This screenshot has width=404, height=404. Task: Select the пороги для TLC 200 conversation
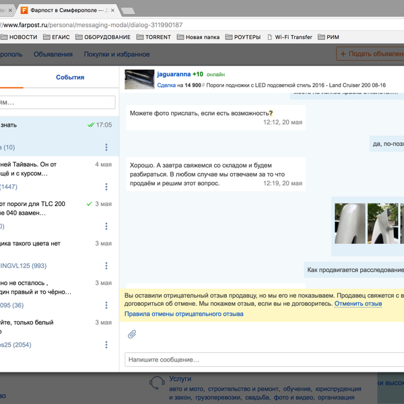[x=59, y=215]
